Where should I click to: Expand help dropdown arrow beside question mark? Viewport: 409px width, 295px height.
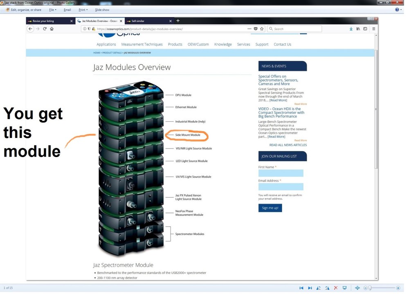pyautogui.click(x=401, y=10)
